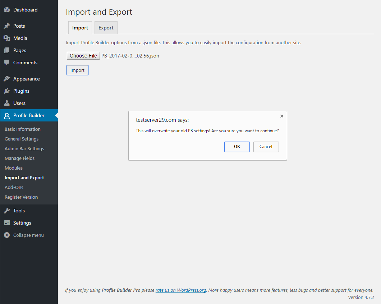
Task: Click the Posts pushpin icon
Action: [7, 26]
